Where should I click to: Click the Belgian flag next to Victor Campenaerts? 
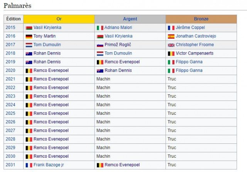(x=171, y=53)
